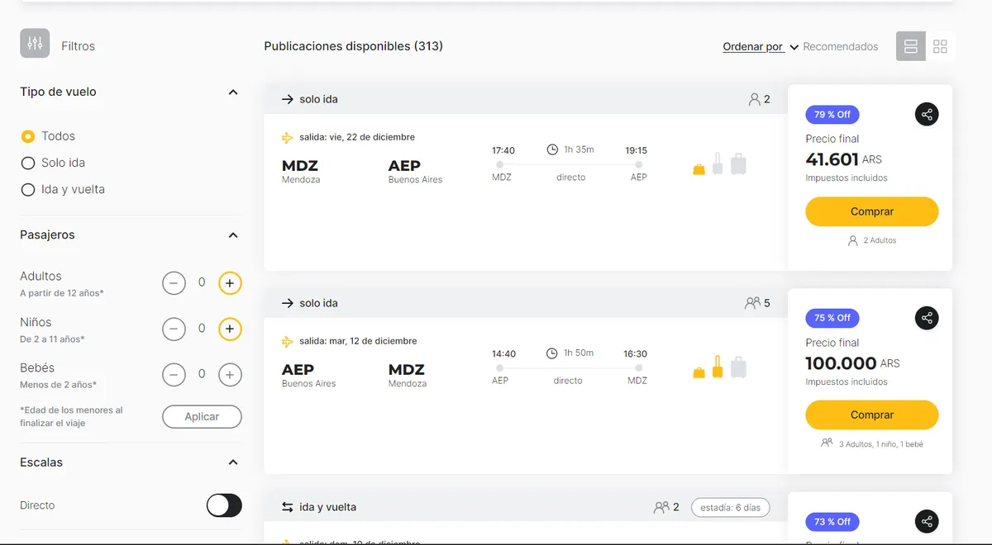The width and height of the screenshot is (992, 545).
Task: Share the 73% Off flight offer
Action: [927, 521]
